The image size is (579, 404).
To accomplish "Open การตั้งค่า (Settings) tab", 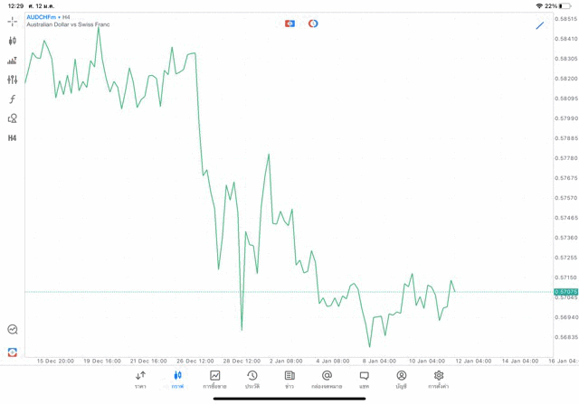I will [439, 380].
